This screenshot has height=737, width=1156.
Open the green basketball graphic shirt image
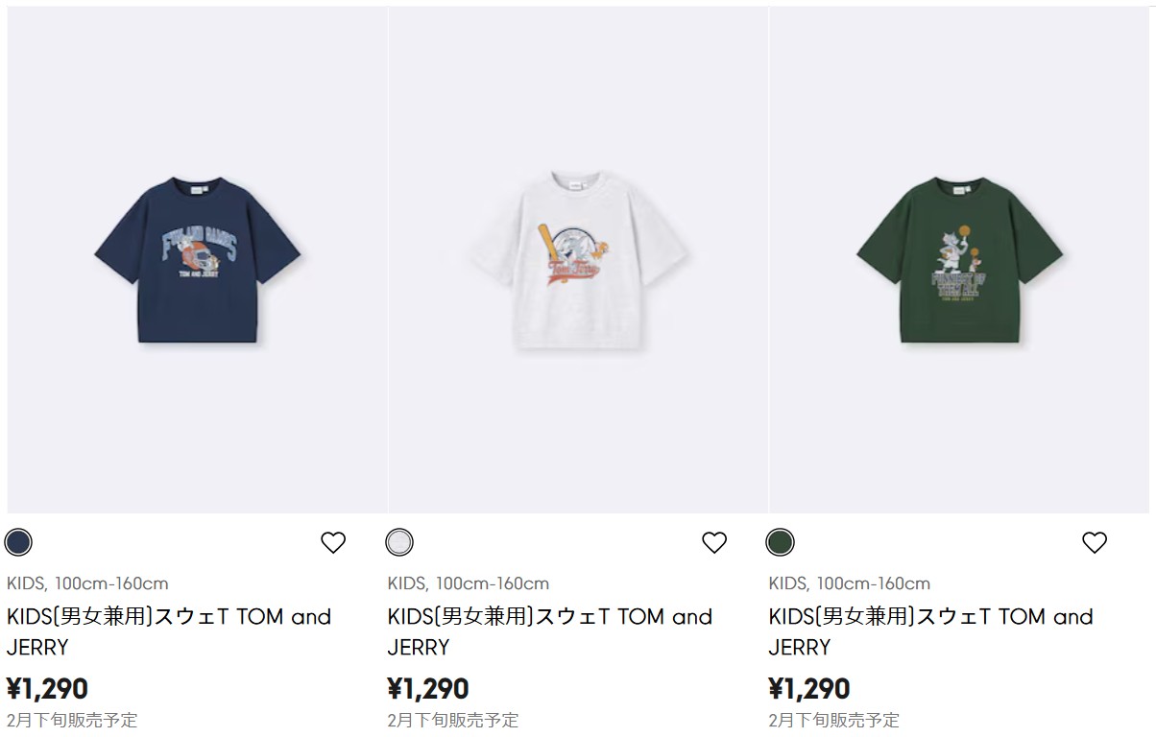(x=959, y=259)
